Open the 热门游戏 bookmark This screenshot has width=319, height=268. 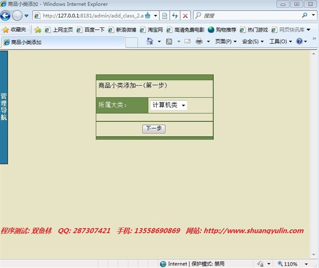pos(253,30)
